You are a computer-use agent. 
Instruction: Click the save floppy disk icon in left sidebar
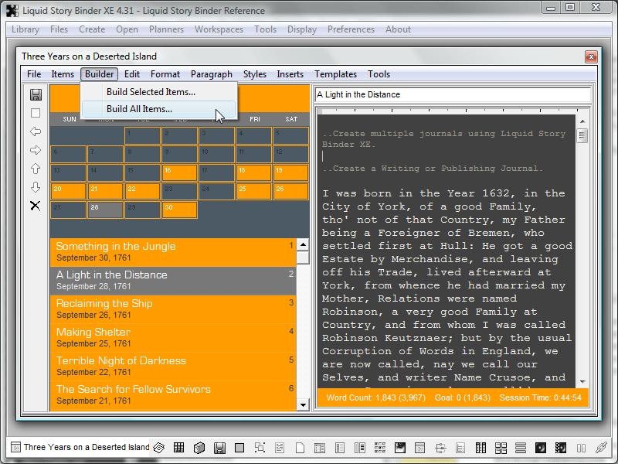(x=36, y=94)
